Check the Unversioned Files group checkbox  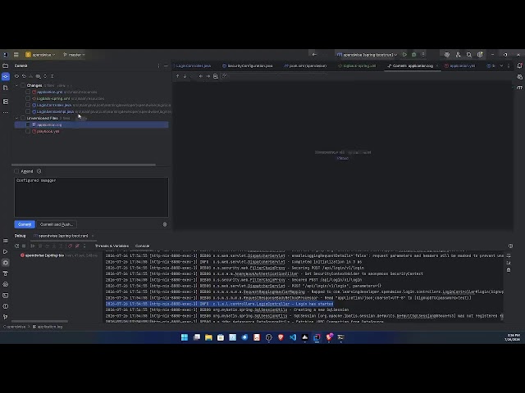pos(23,118)
